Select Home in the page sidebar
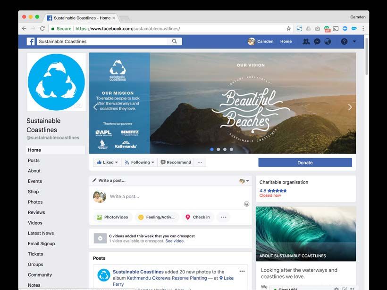This screenshot has height=290, width=387. [x=55, y=150]
